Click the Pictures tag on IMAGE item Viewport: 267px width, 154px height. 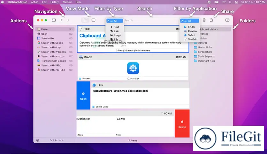pyautogui.click(x=85, y=79)
